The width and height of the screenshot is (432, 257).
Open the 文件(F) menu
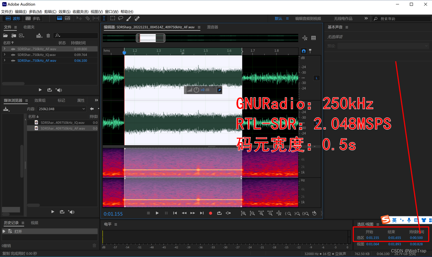pos(7,12)
